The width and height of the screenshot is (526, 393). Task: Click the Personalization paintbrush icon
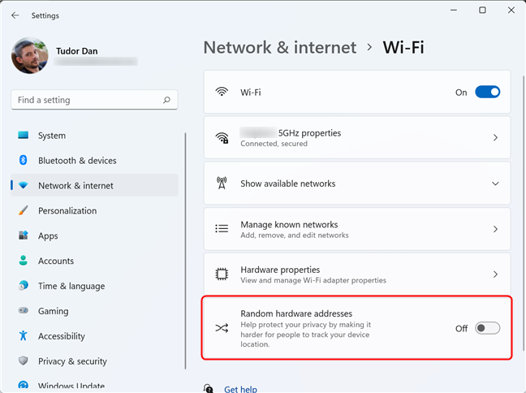[24, 210]
